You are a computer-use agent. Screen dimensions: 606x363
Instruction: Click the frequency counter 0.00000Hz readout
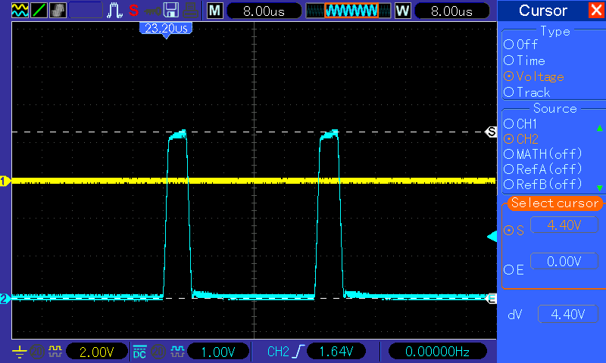click(437, 352)
